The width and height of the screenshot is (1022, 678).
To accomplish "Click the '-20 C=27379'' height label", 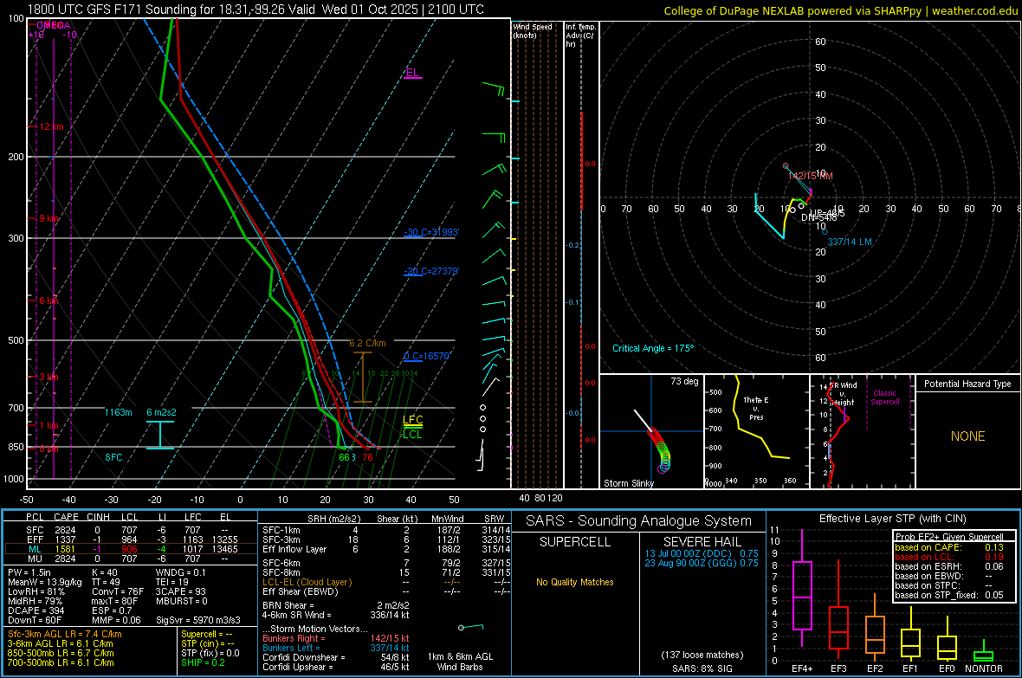I will [x=431, y=271].
